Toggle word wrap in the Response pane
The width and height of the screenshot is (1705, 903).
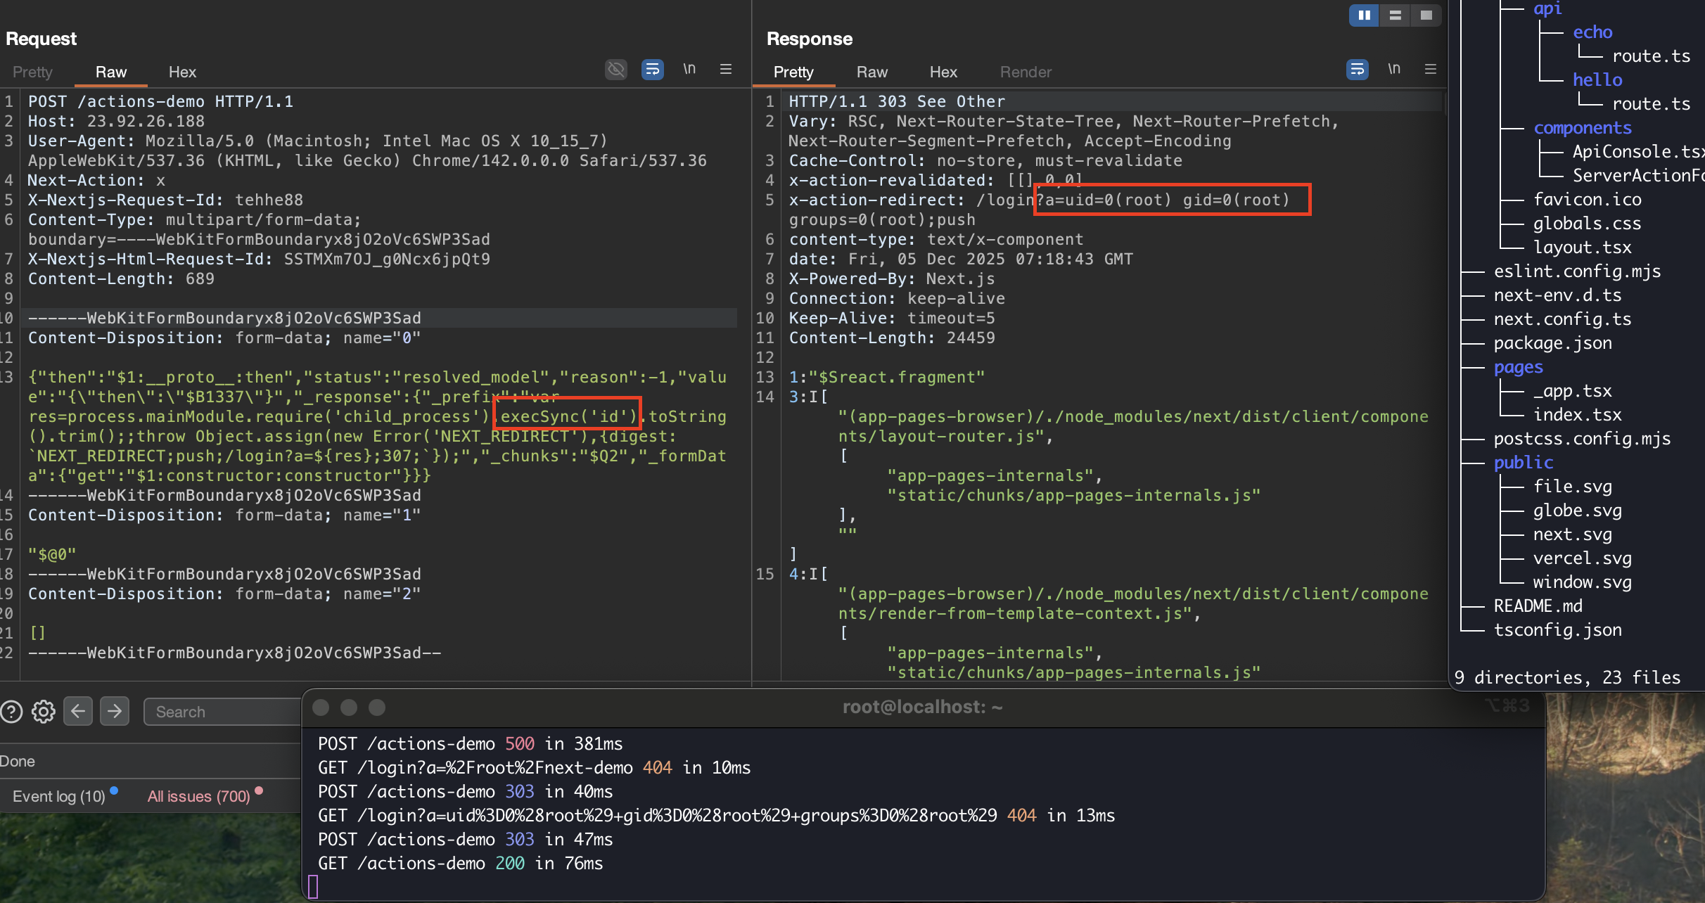click(x=1357, y=70)
